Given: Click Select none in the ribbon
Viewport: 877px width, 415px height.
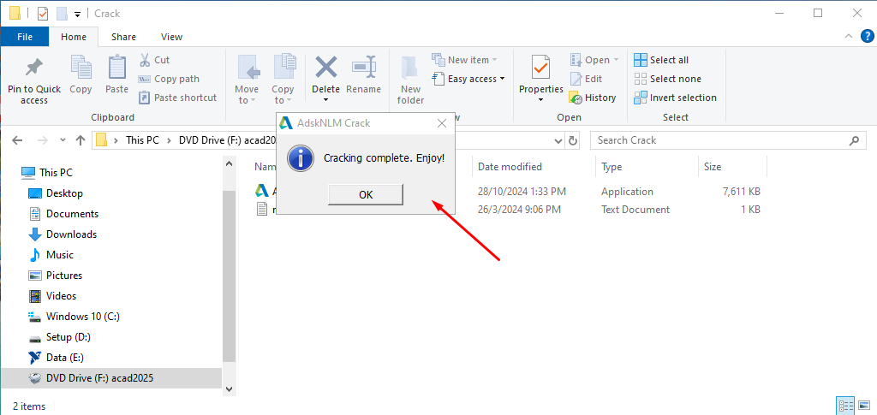Looking at the screenshot, I should pyautogui.click(x=668, y=79).
